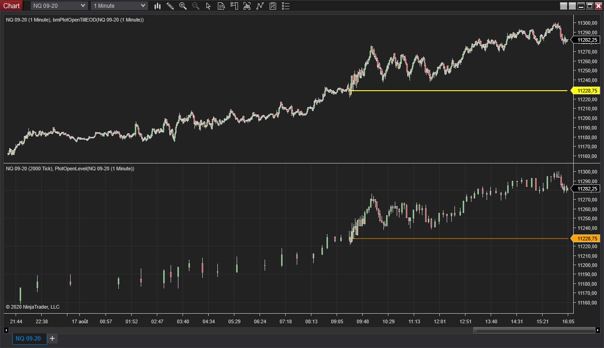Click the lower panel label PlotOpenLevel

(70, 169)
